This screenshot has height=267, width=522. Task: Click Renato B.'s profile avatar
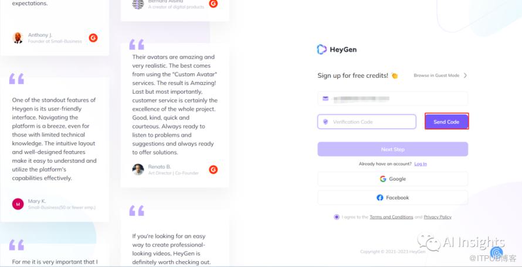138,170
